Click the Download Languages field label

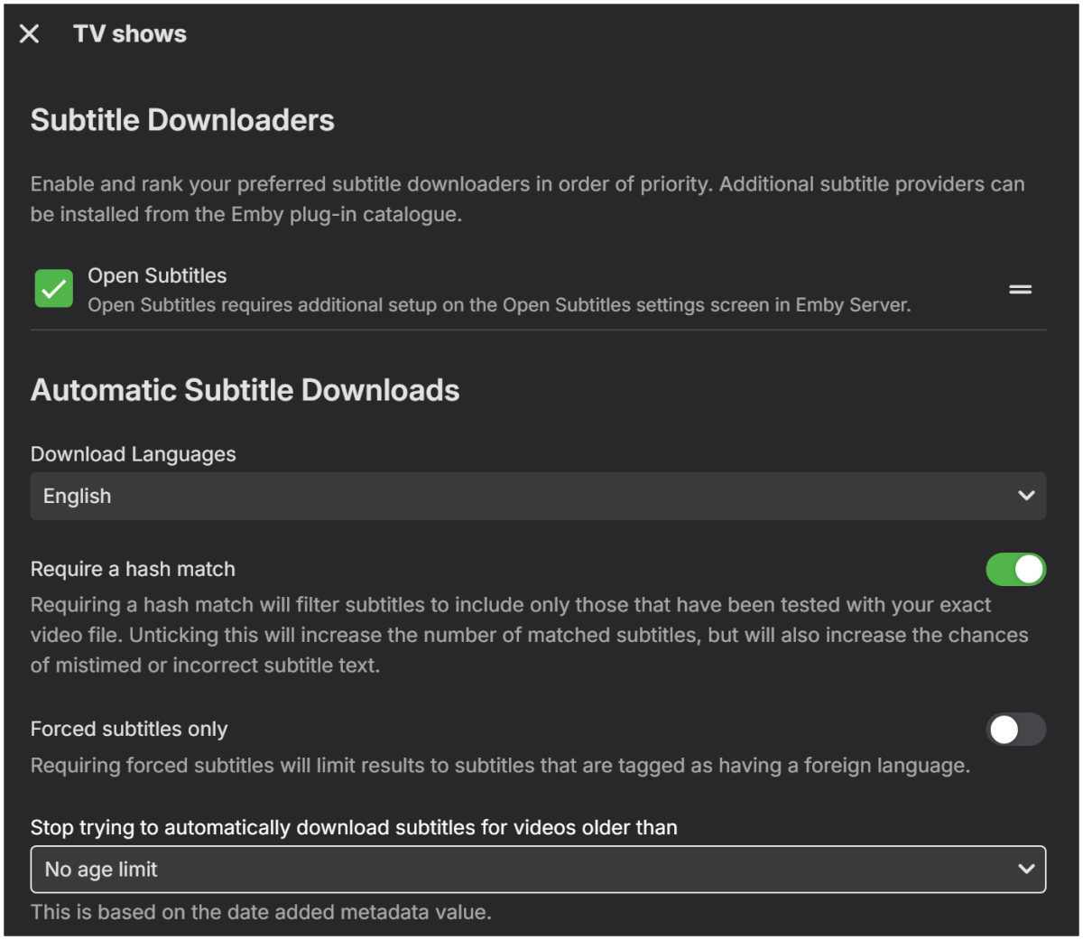pos(133,454)
